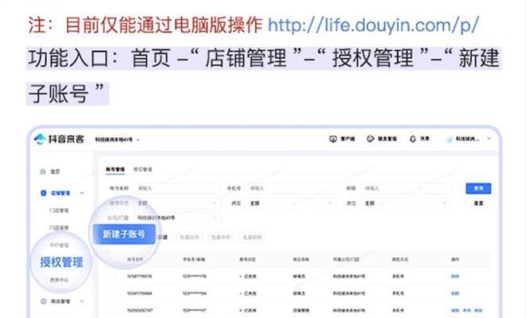Click the 岗位名称 column header
Screen dimensions: 526x318
pos(301,260)
